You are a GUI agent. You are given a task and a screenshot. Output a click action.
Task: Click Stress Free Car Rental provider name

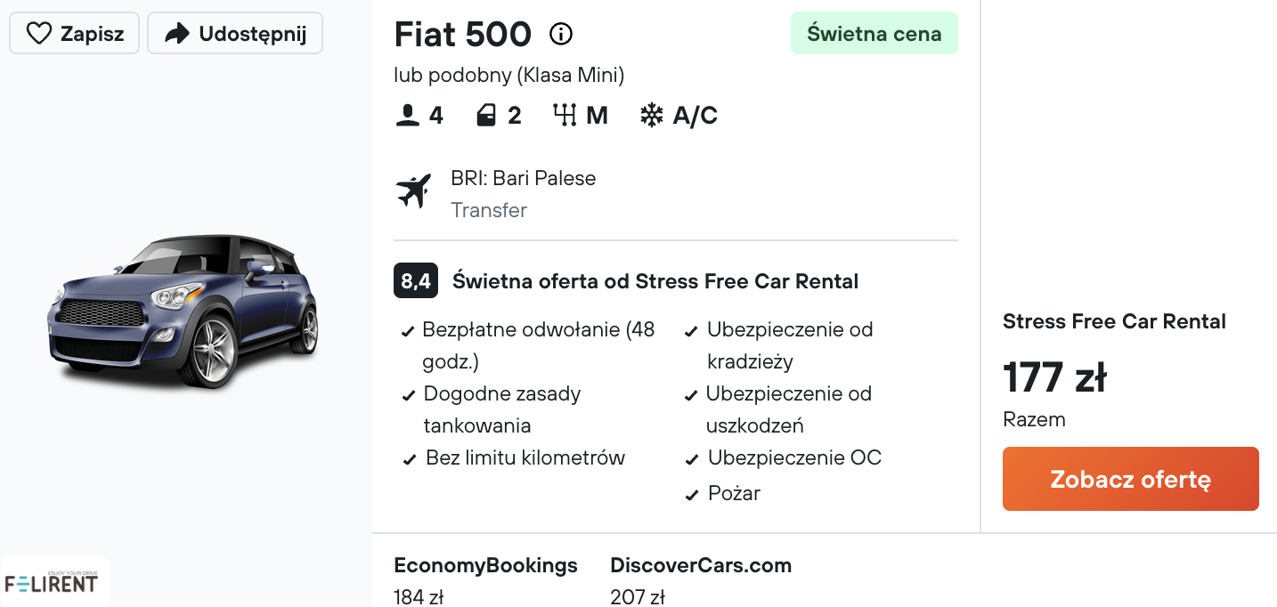[1114, 321]
